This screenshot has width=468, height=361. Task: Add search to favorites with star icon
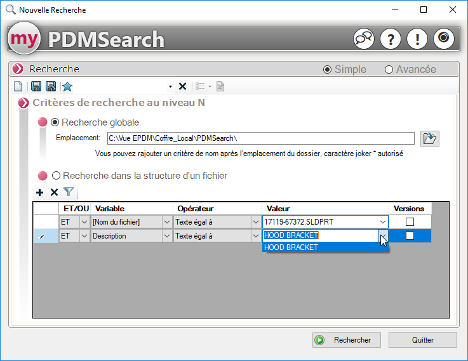tap(67, 86)
